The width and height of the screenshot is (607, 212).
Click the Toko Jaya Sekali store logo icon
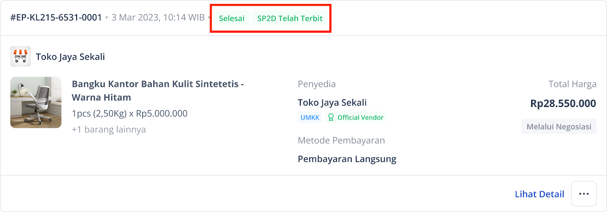20,57
